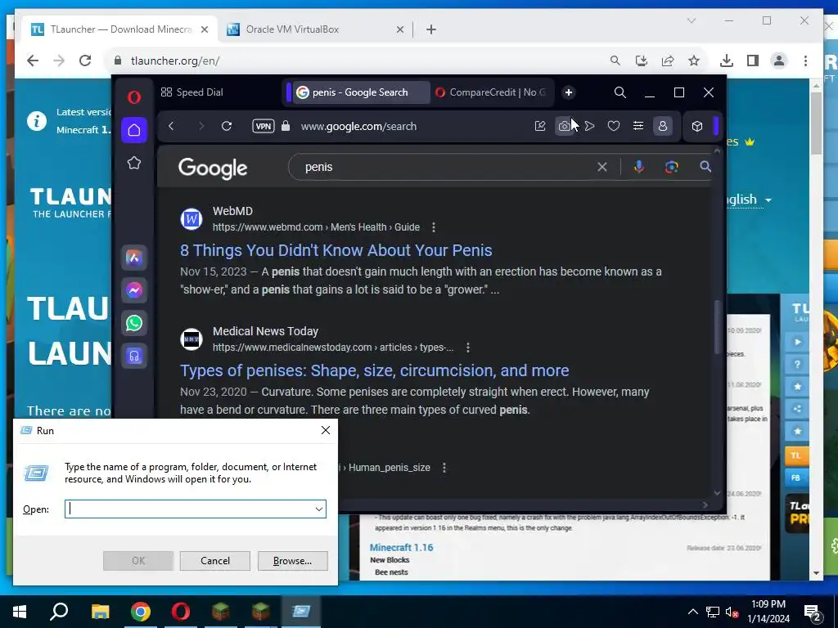Add a new tab in Opera

click(569, 92)
